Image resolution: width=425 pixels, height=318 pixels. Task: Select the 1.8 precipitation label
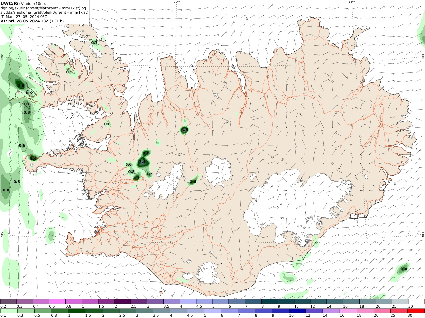146,153
